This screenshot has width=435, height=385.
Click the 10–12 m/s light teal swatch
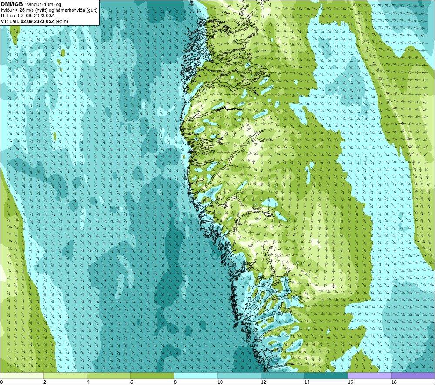pos(239,375)
